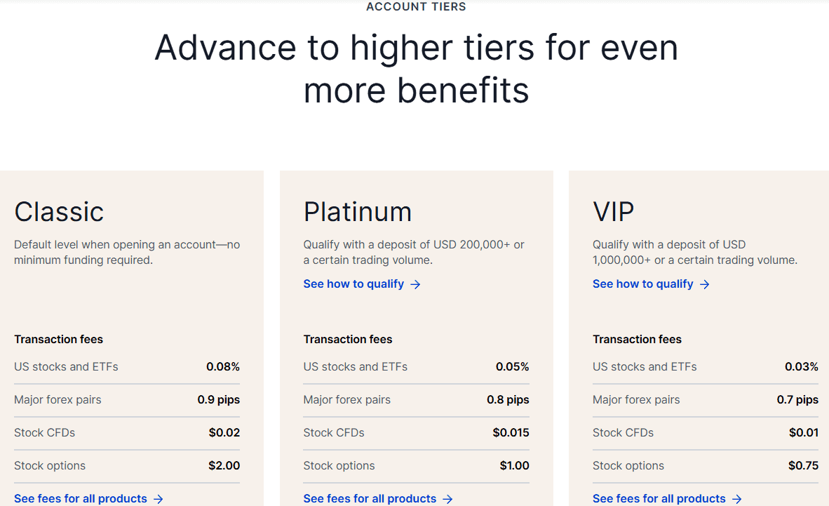This screenshot has height=506, width=829.
Task: Click the arrow icon beside VIP's qualify link
Action: 706,284
